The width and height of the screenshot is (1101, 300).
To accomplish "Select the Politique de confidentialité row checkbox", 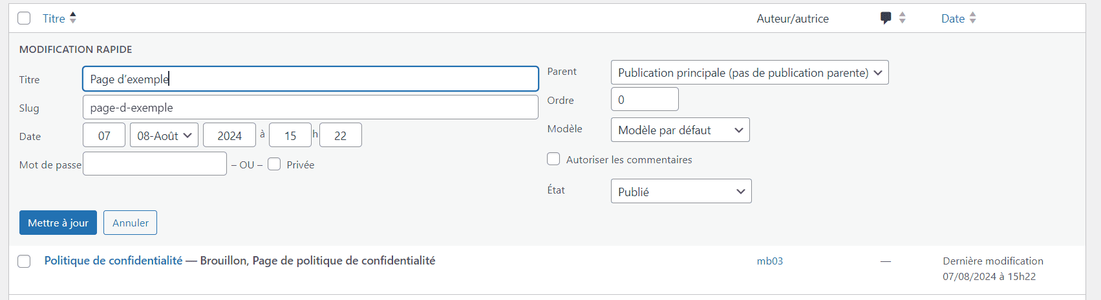I will pyautogui.click(x=24, y=261).
